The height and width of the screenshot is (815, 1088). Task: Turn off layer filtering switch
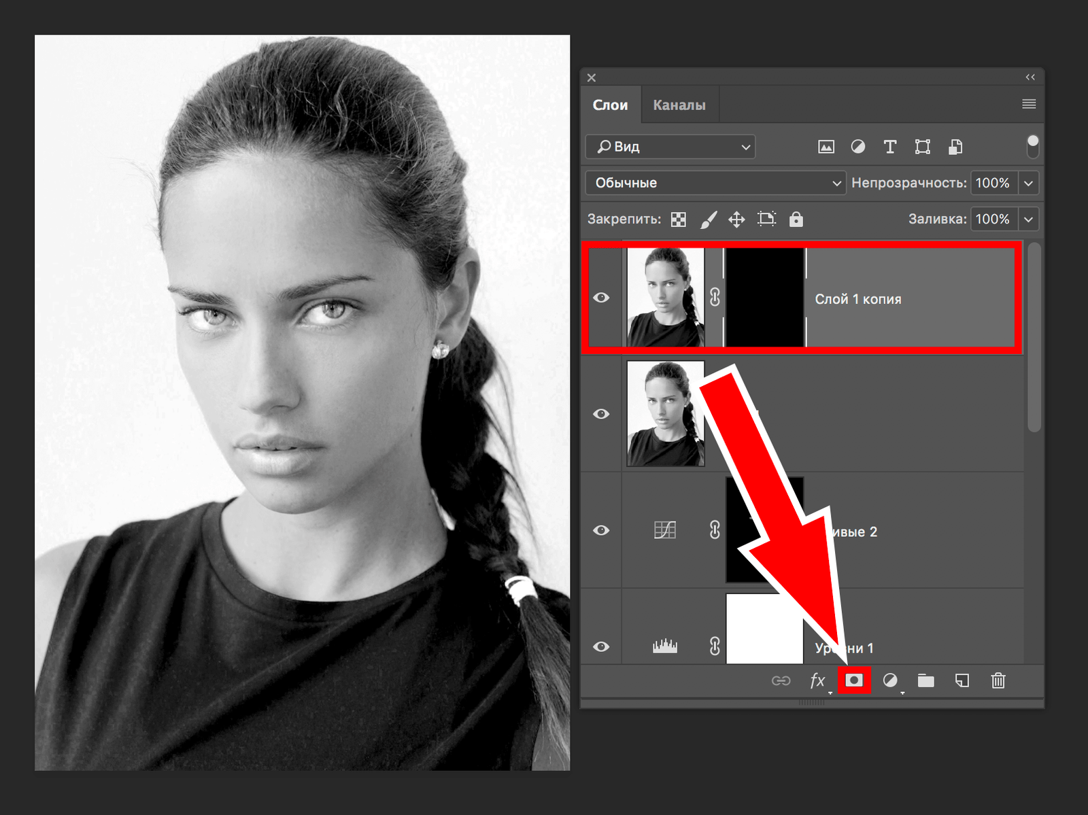point(1032,146)
